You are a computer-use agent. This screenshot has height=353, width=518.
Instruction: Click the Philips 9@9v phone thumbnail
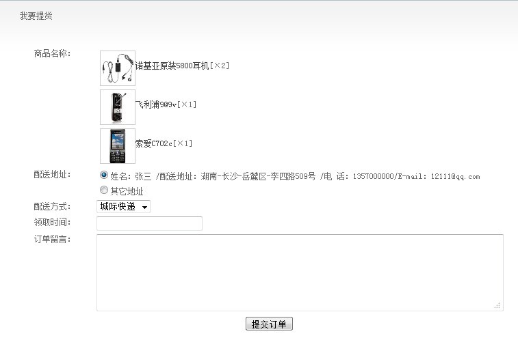118,107
